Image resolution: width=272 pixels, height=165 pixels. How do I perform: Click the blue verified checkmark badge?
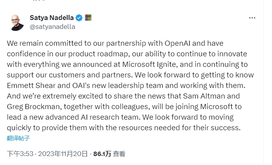(x=79, y=18)
